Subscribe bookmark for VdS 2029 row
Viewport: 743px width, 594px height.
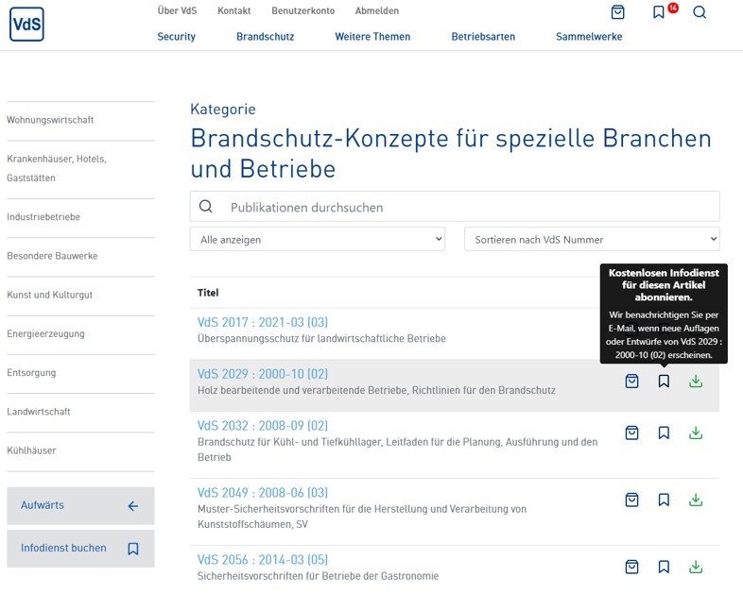click(664, 382)
